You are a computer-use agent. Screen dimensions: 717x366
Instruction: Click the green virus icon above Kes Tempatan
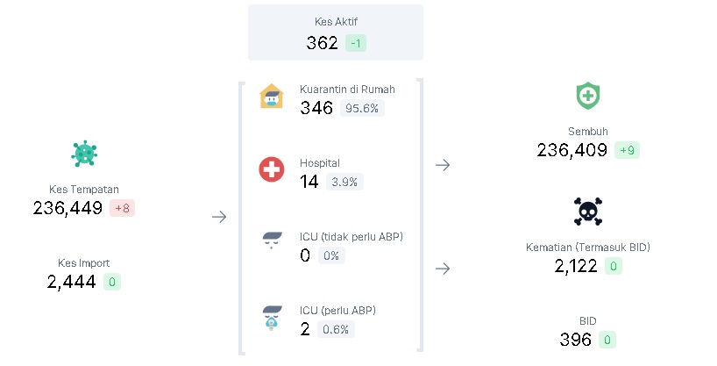84,154
